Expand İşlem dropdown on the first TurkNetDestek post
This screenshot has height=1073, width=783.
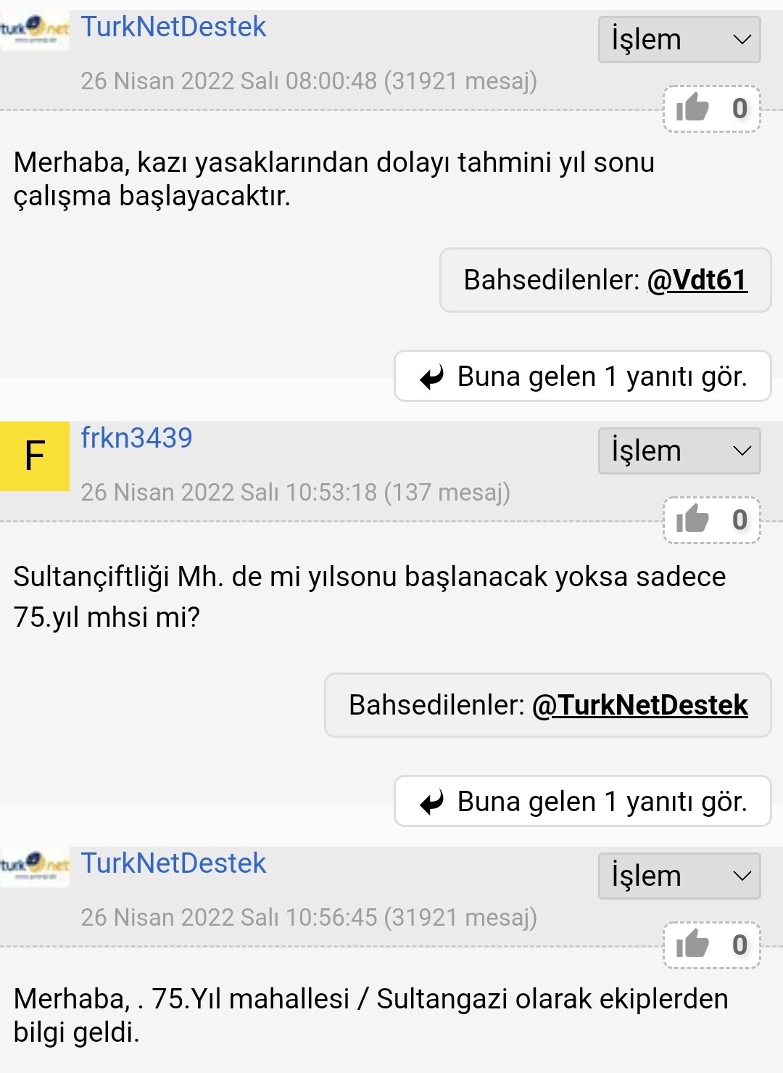click(679, 39)
